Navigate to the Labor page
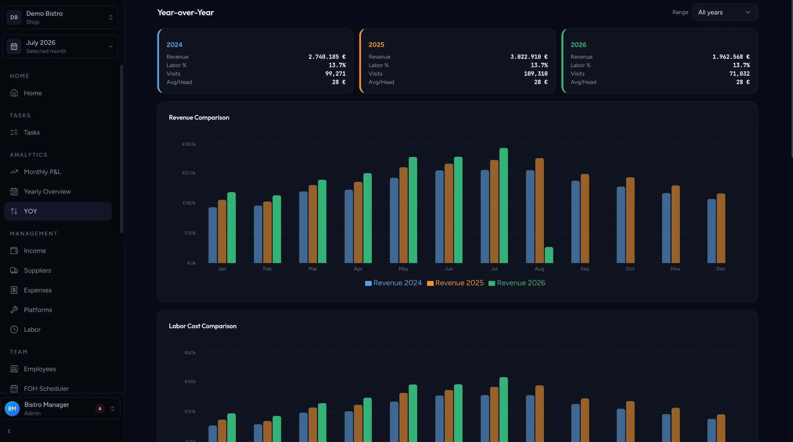Viewport: 793px width, 442px height. (58, 329)
